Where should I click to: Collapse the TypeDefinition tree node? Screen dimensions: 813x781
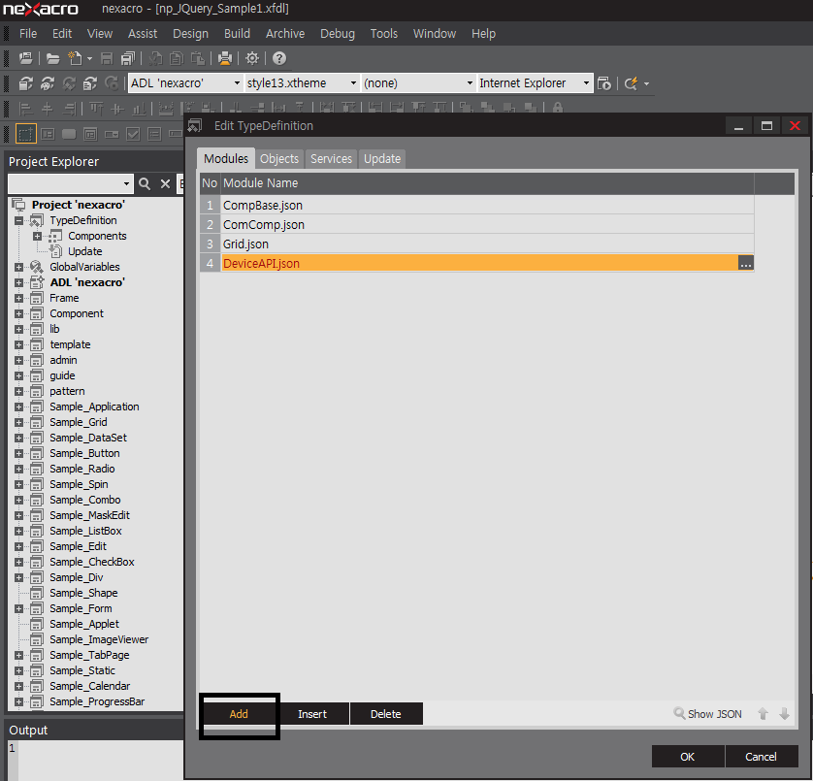tap(19, 220)
